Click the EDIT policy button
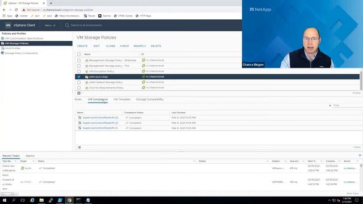363x204 pixels. coord(97,46)
